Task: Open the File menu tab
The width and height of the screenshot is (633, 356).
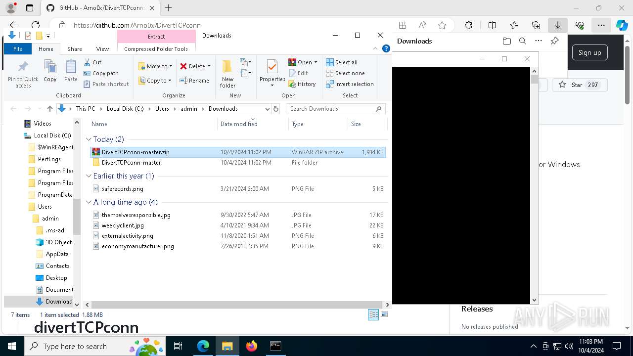Action: coord(17,49)
